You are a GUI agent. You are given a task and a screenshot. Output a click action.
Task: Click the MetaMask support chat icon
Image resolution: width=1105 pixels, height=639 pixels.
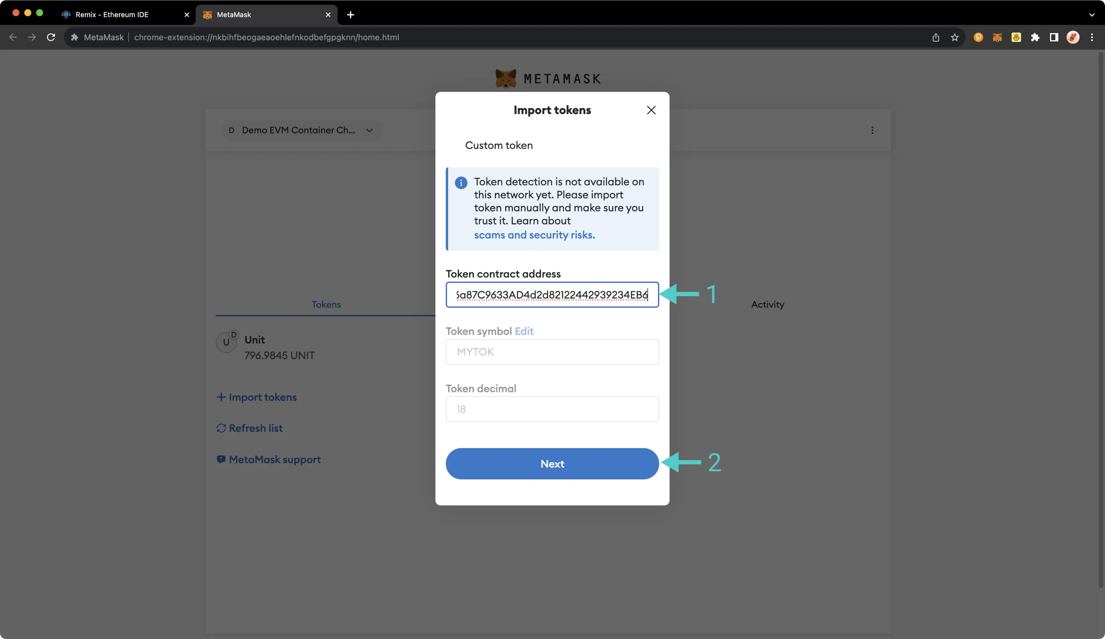220,459
